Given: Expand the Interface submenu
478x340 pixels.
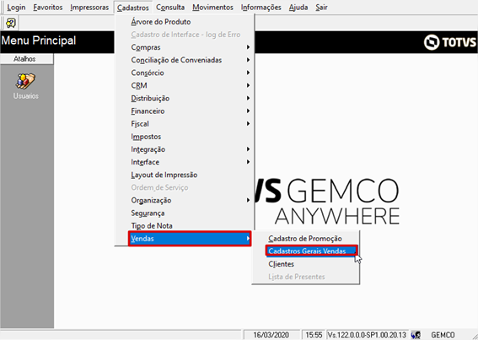Looking at the screenshot, I should (x=184, y=162).
